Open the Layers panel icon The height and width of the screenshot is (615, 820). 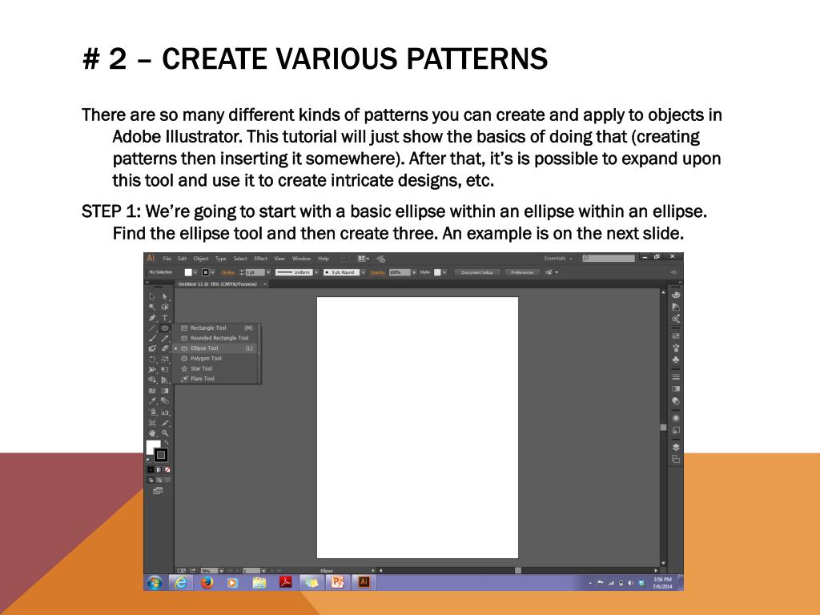[x=676, y=447]
